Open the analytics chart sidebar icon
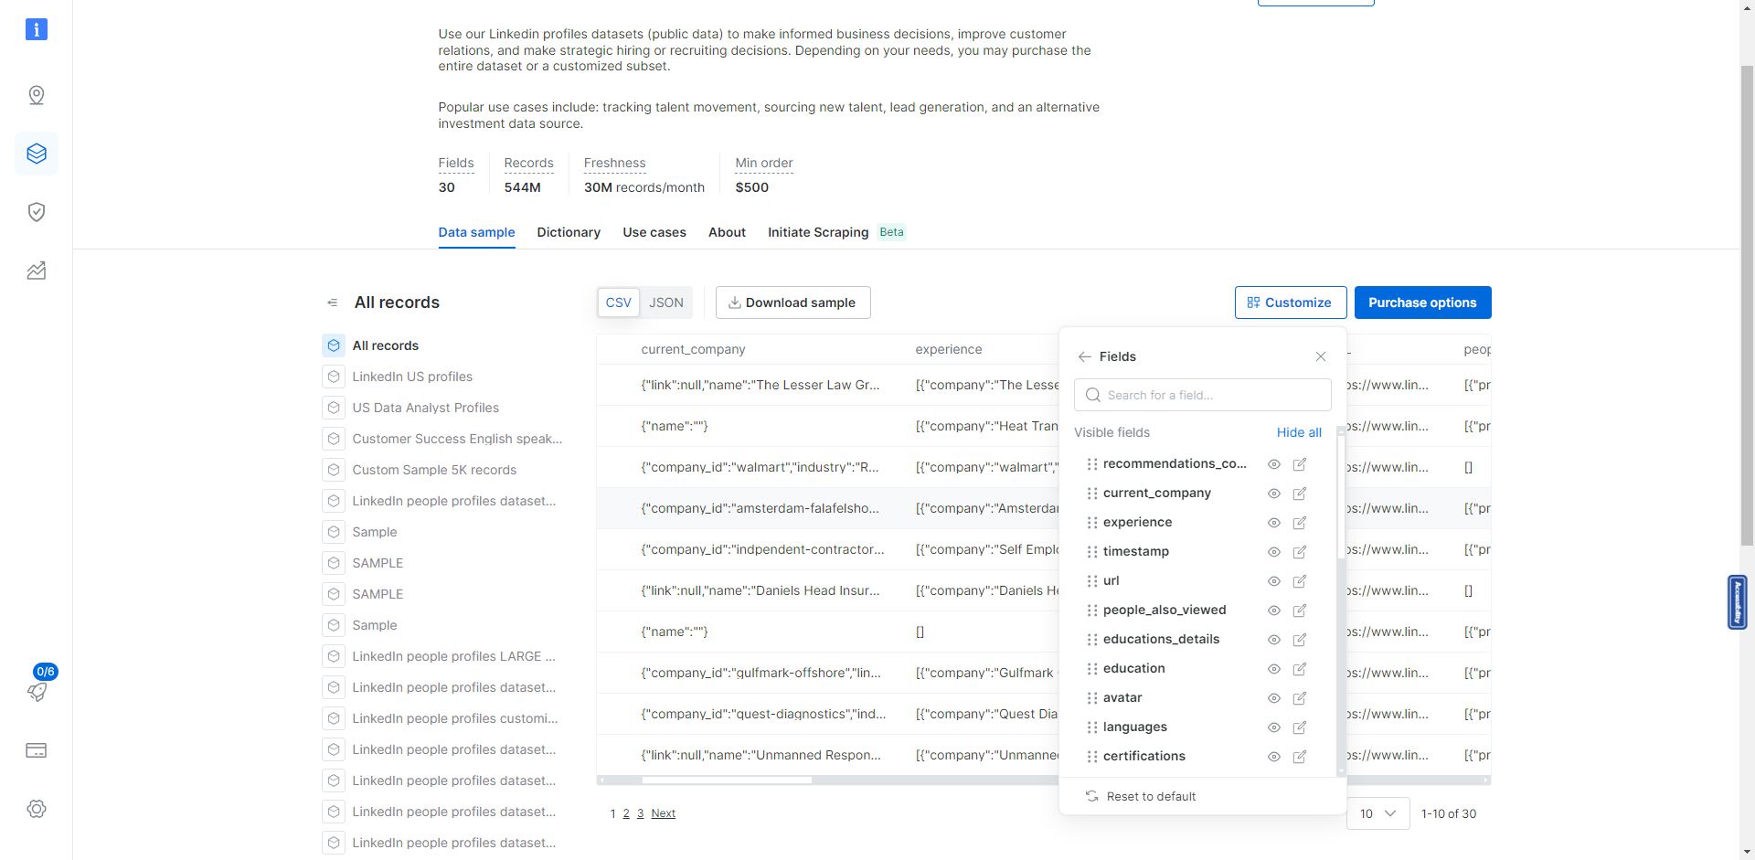Screen dimensions: 1755x860 (37, 271)
